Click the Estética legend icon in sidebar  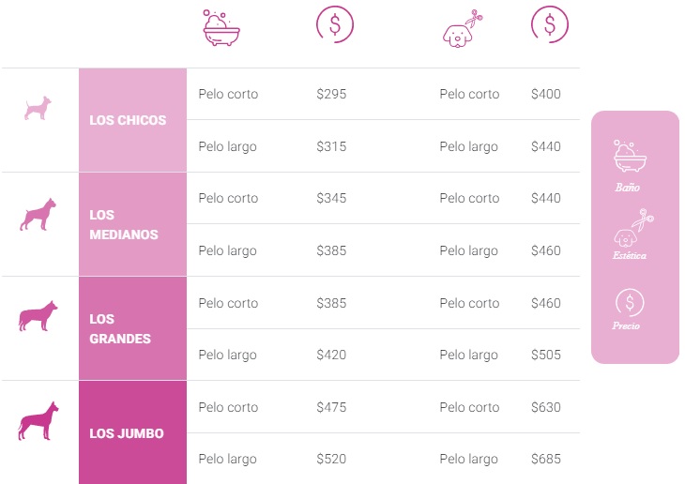pyautogui.click(x=633, y=228)
